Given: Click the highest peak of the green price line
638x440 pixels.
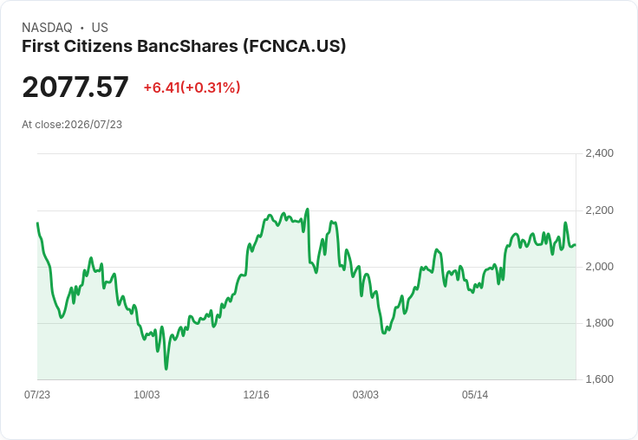Looking at the screenshot, I should click(308, 210).
